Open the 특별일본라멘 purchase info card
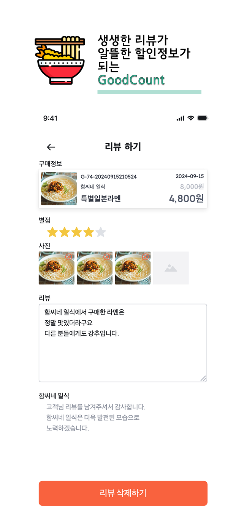Viewport: 236px width, 512px height. (141, 189)
